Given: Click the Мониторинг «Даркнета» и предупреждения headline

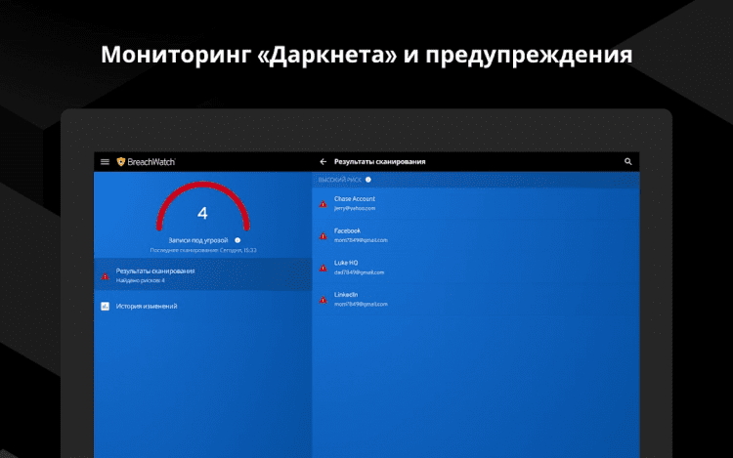Looking at the screenshot, I should coord(366,55).
